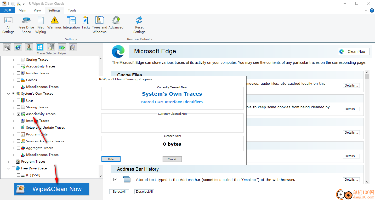Uncheck the Associativity Traces checkbox under System's Own Traces
The image size is (375, 200).
[x=18, y=114]
